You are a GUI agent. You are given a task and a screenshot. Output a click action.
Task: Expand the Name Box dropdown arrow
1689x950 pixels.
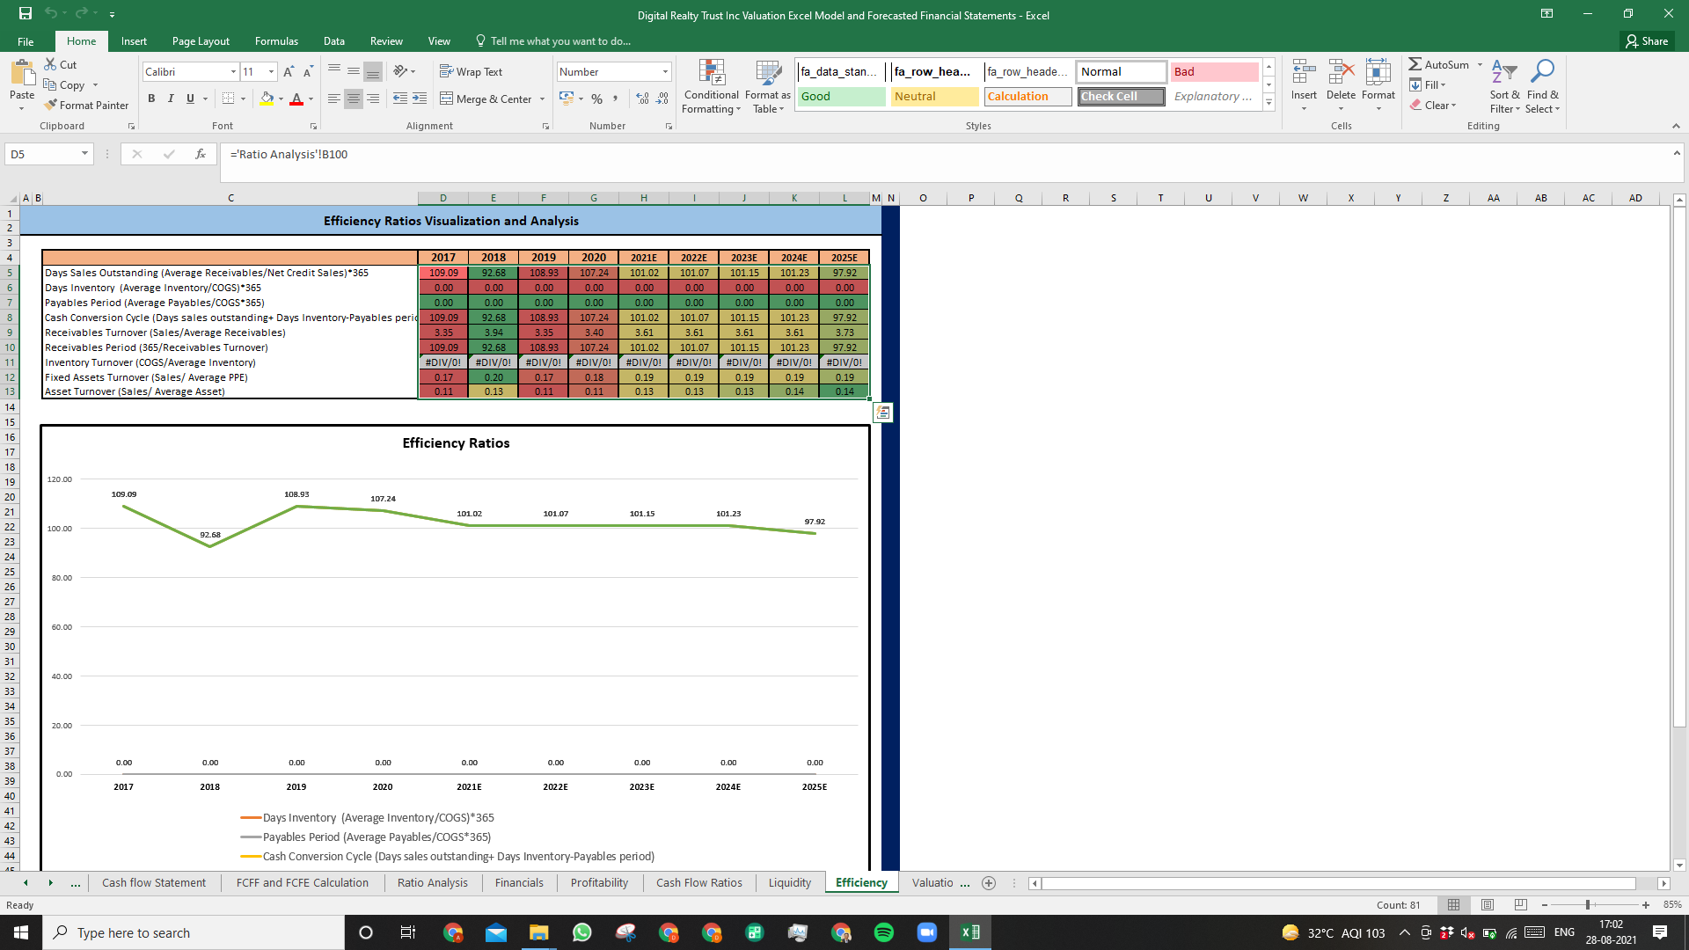click(84, 154)
